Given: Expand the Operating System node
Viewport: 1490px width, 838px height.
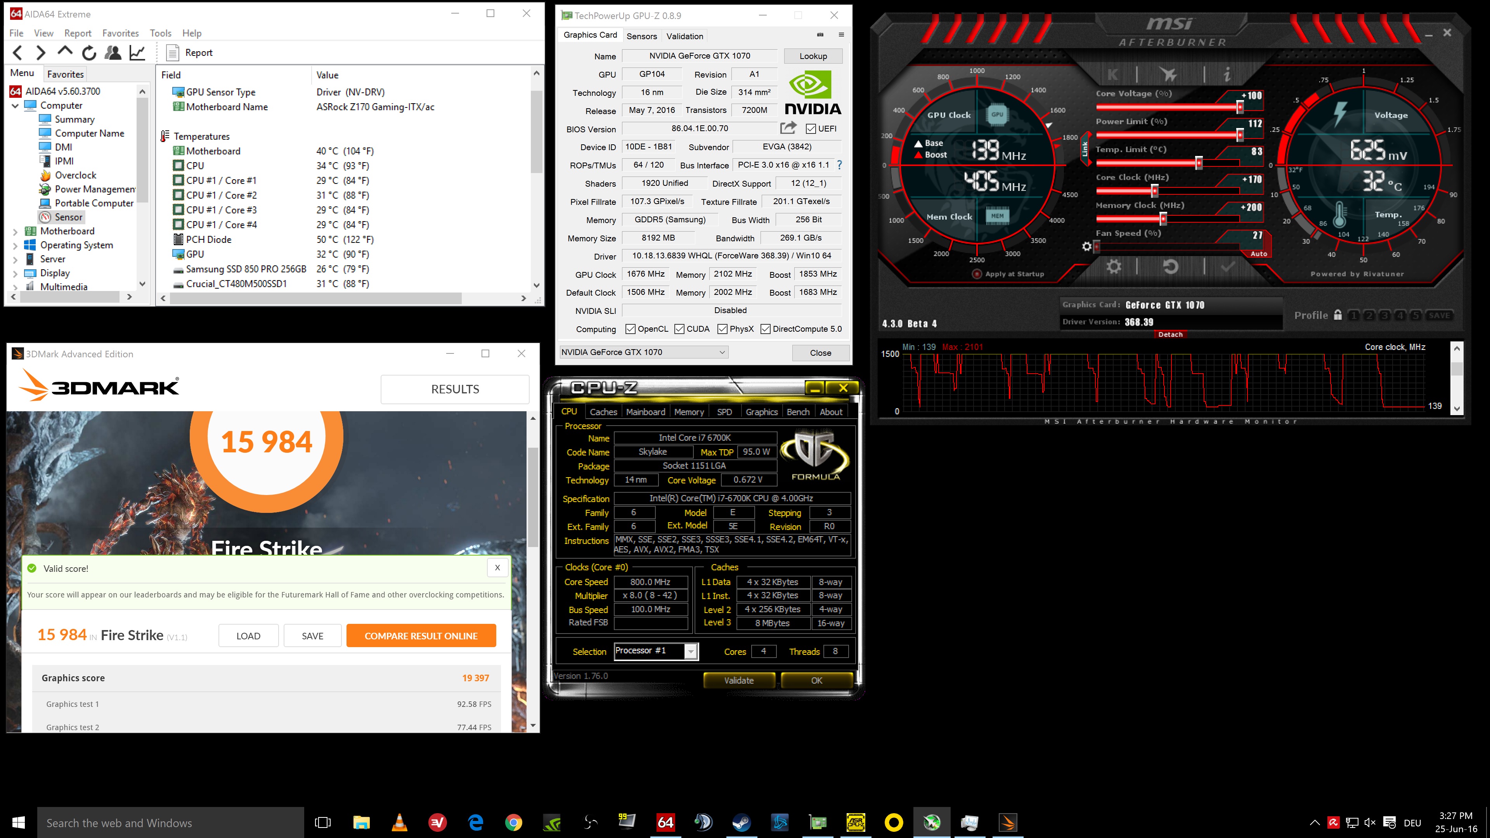Looking at the screenshot, I should pos(16,245).
